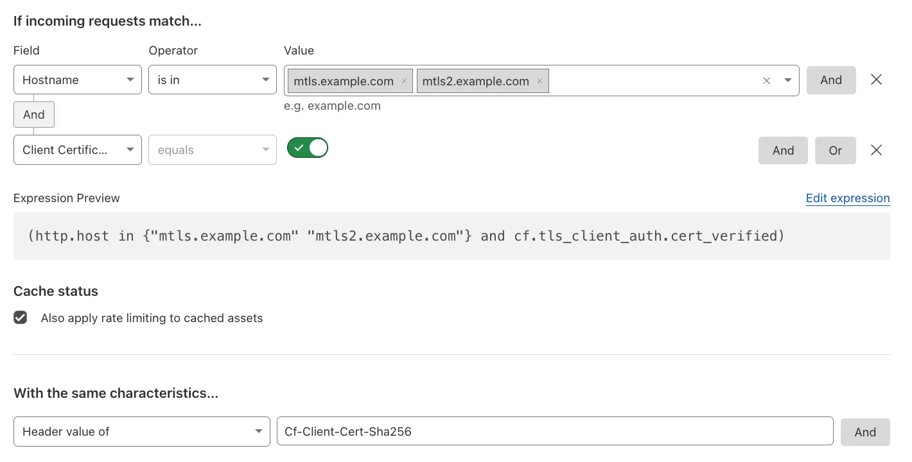Screen dimensions: 912x462
Task: Click the And connector between the two conditions
Action: [33, 114]
